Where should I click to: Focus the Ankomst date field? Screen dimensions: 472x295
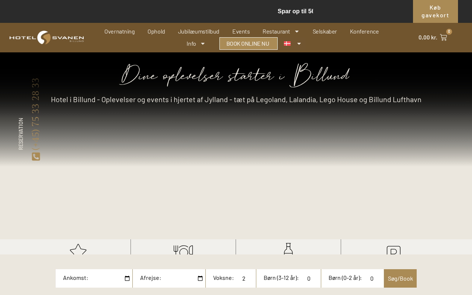94,278
